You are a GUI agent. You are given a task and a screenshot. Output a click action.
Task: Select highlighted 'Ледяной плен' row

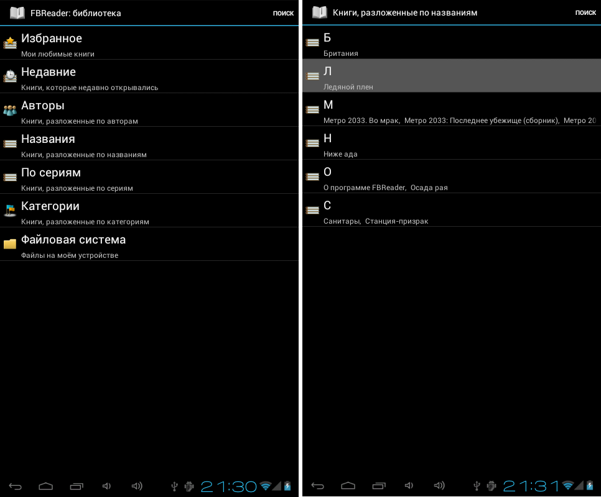[452, 76]
